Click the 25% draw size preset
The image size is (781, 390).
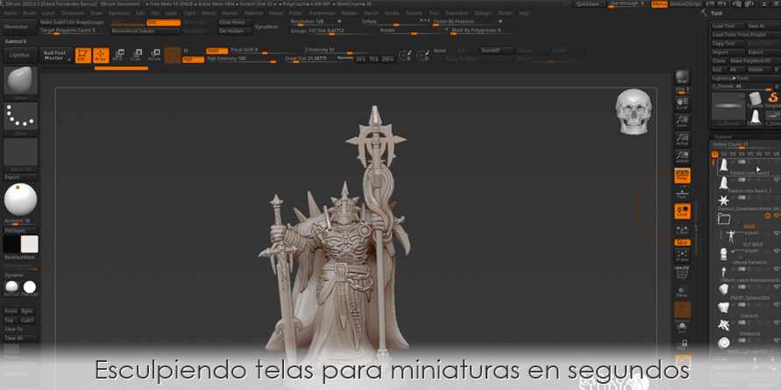pyautogui.click(x=360, y=59)
